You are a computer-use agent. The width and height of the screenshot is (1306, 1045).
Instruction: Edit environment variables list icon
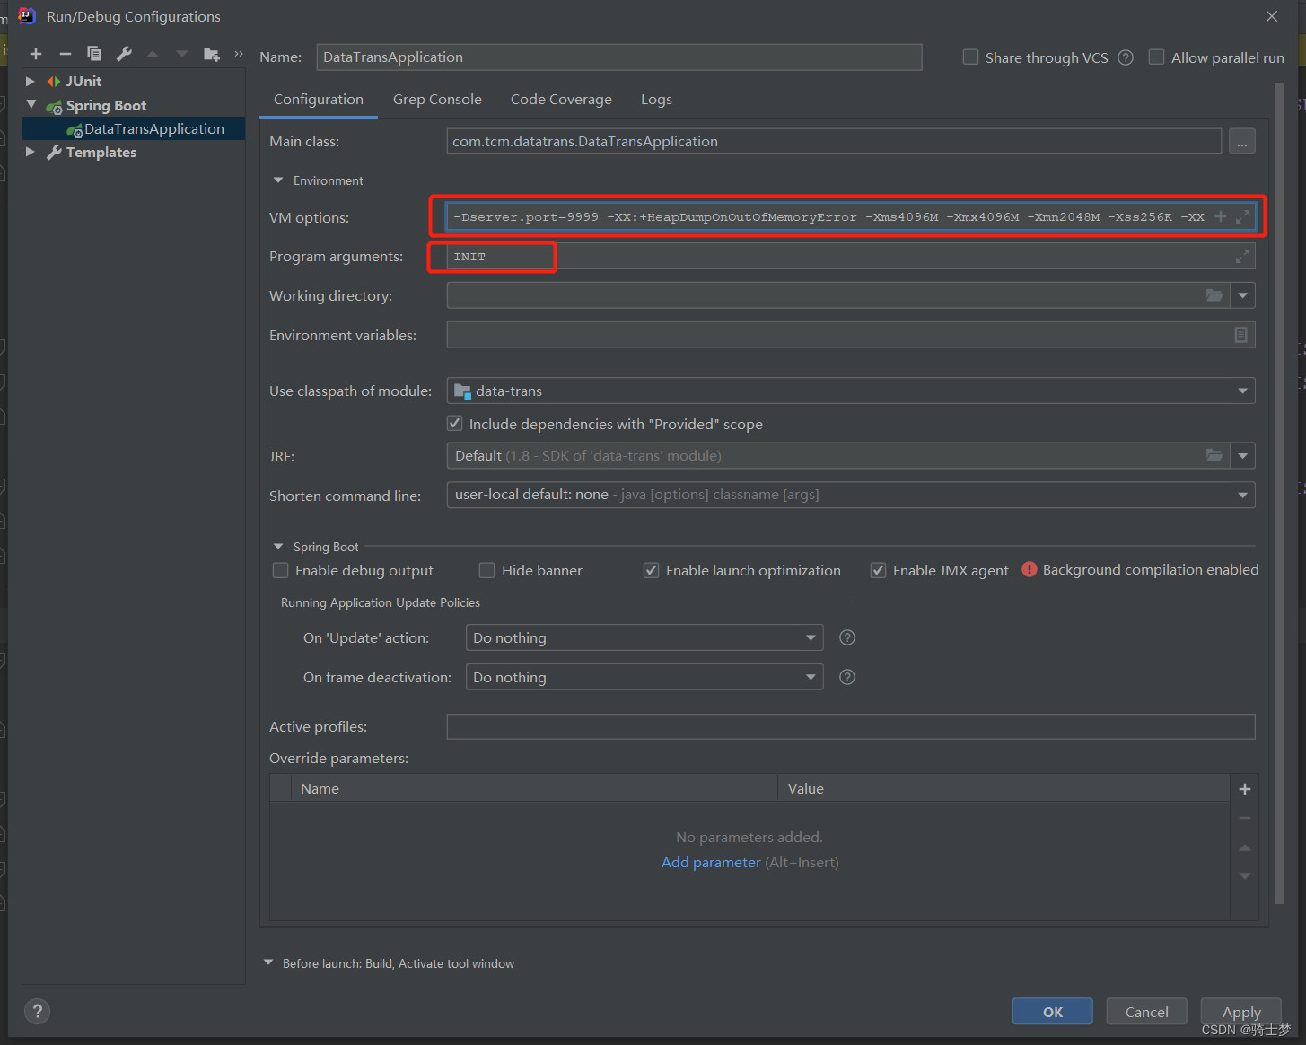point(1240,335)
